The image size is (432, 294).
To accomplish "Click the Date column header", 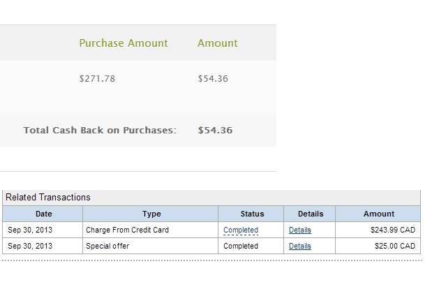I will pyautogui.click(x=43, y=214).
